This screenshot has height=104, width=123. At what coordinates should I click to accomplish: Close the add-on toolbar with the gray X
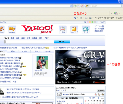112,13
